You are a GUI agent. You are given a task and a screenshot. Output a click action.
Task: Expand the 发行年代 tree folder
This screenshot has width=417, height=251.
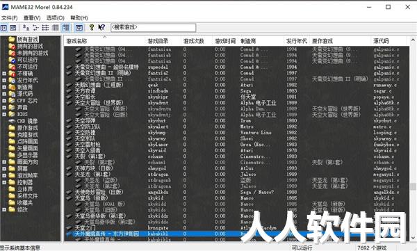point(4,80)
